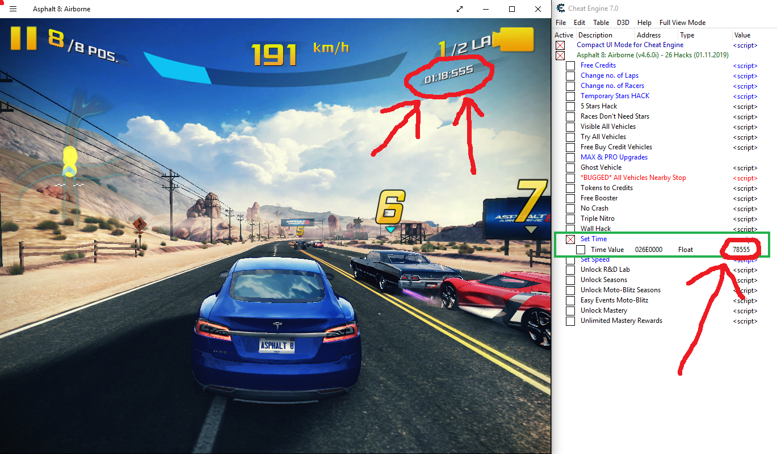The image size is (777, 454).
Task: Click the 191 km/h speed readout in game
Action: (x=300, y=53)
